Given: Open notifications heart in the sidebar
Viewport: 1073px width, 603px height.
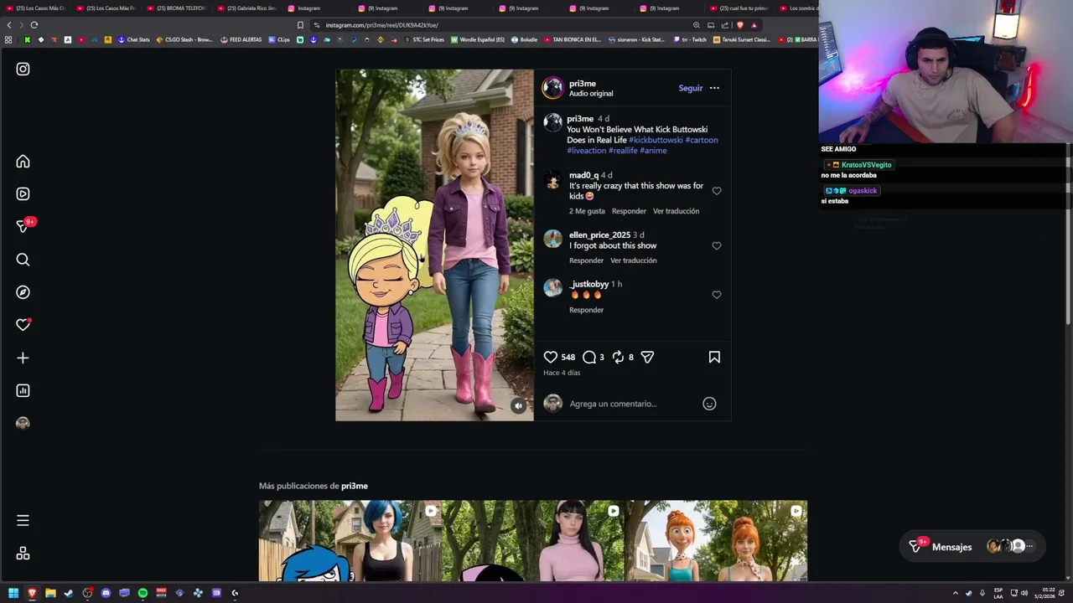Looking at the screenshot, I should (x=23, y=325).
